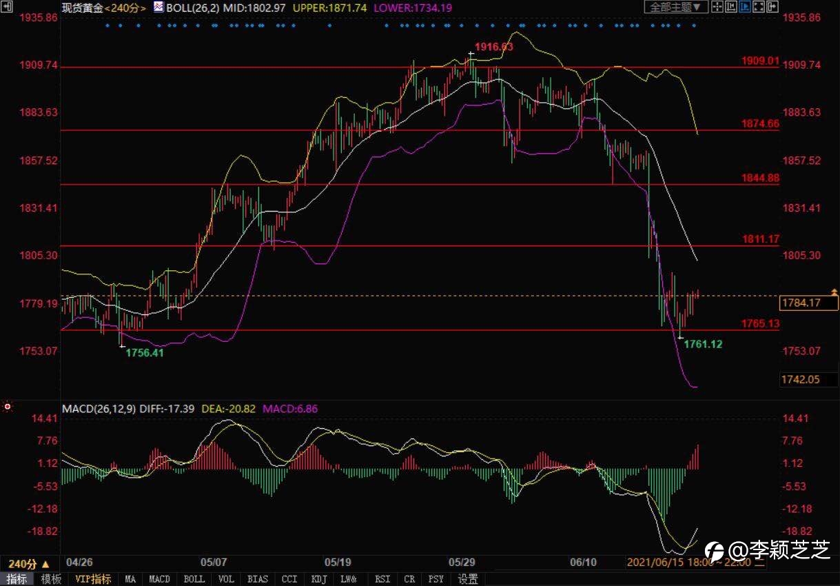Image resolution: width=840 pixels, height=586 pixels.
Task: Click the red gear icon beside MACD panel
Action: [8, 407]
